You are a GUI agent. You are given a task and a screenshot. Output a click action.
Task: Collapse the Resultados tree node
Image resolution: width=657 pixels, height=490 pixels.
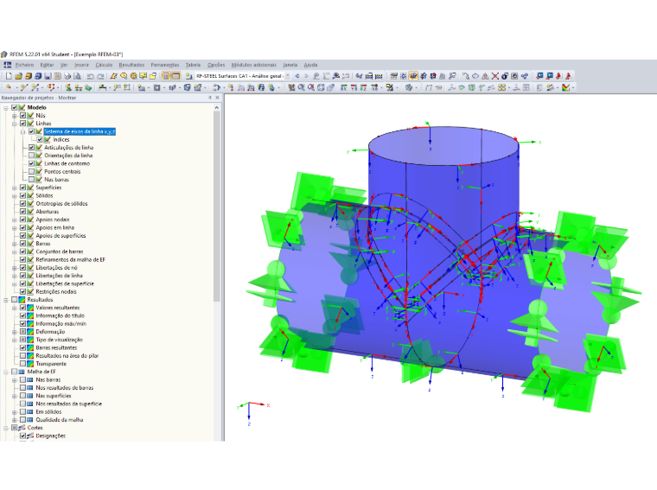coord(6,300)
